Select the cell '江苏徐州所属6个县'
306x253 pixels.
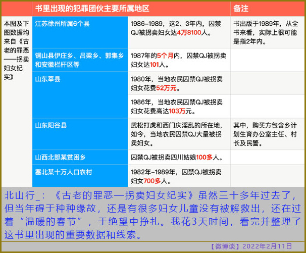(80, 32)
